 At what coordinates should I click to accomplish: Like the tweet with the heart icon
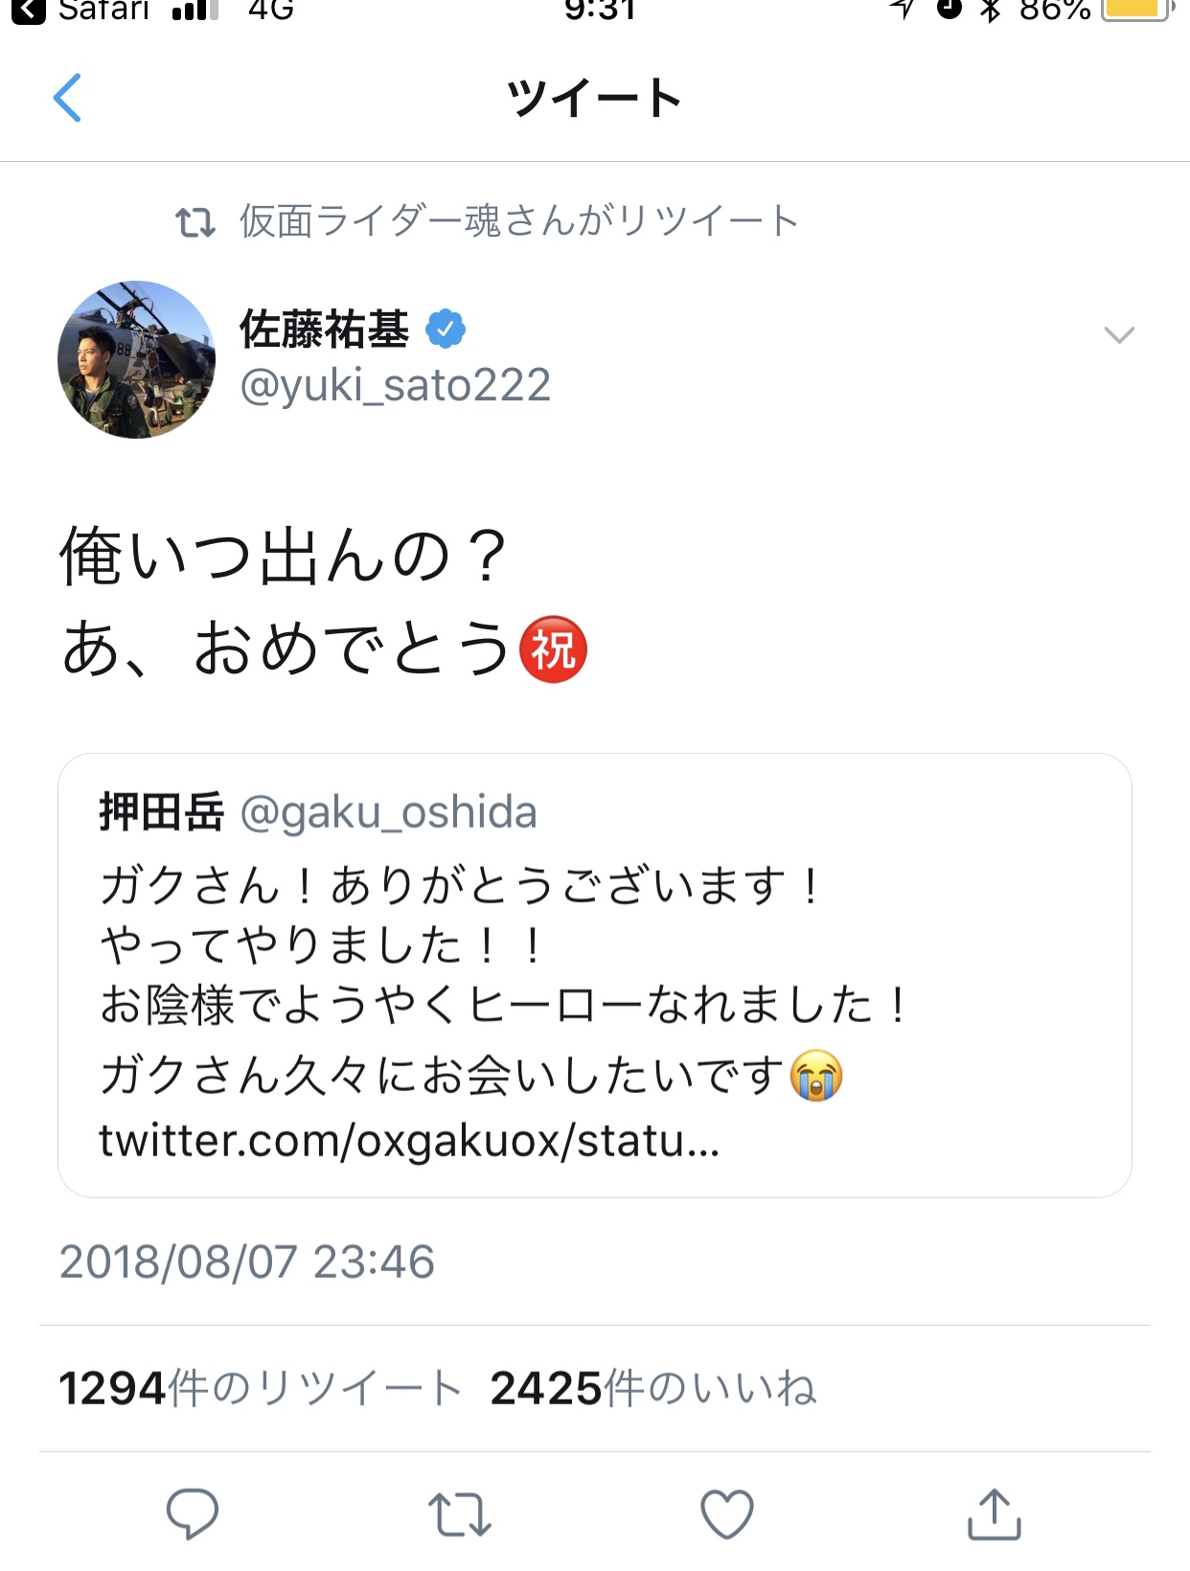[x=727, y=1514]
